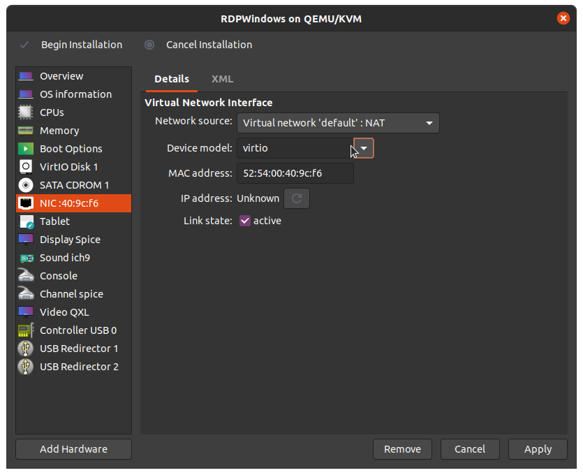Click the Memory RAM stick icon
The height and width of the screenshot is (475, 583).
click(26, 131)
